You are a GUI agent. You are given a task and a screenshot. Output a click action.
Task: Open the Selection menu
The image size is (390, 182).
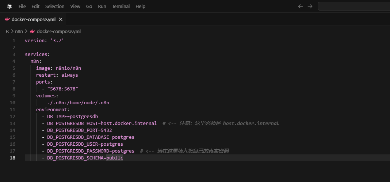tap(55, 6)
